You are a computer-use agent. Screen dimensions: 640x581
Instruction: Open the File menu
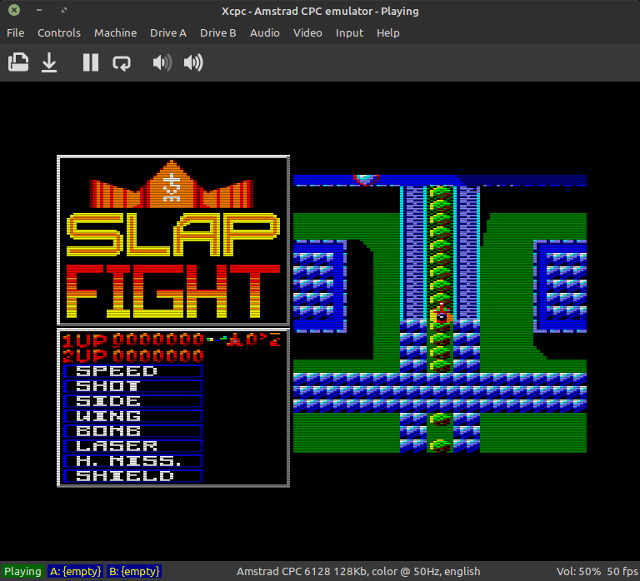[x=16, y=33]
